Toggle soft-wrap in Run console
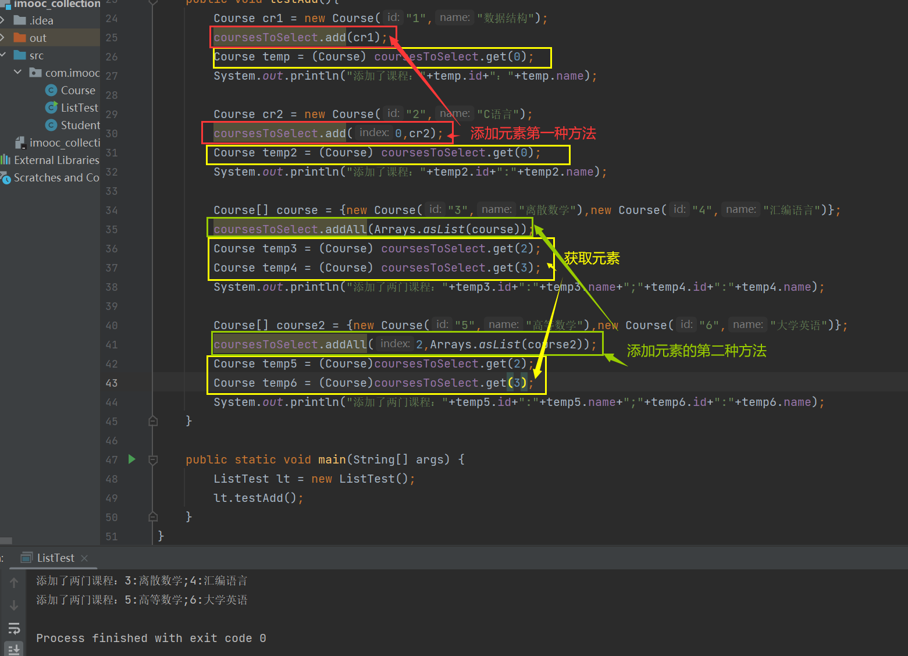Viewport: 908px width, 656px height. tap(14, 628)
